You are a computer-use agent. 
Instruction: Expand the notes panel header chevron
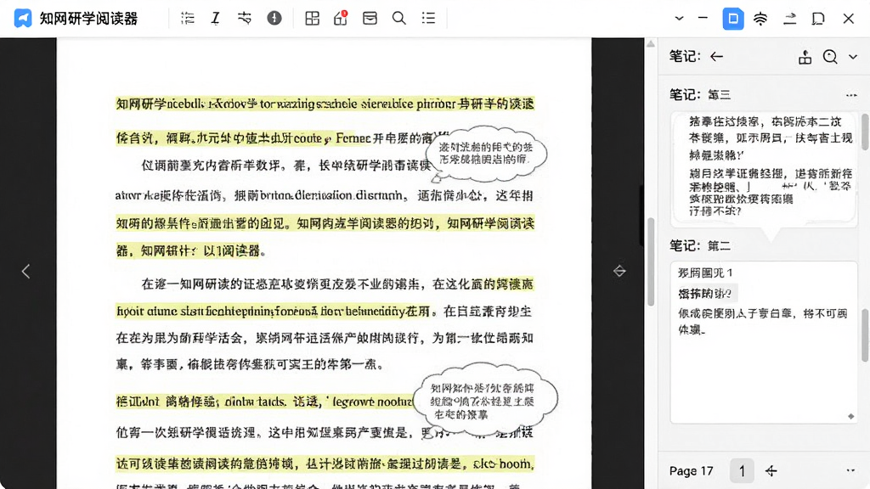click(x=853, y=57)
